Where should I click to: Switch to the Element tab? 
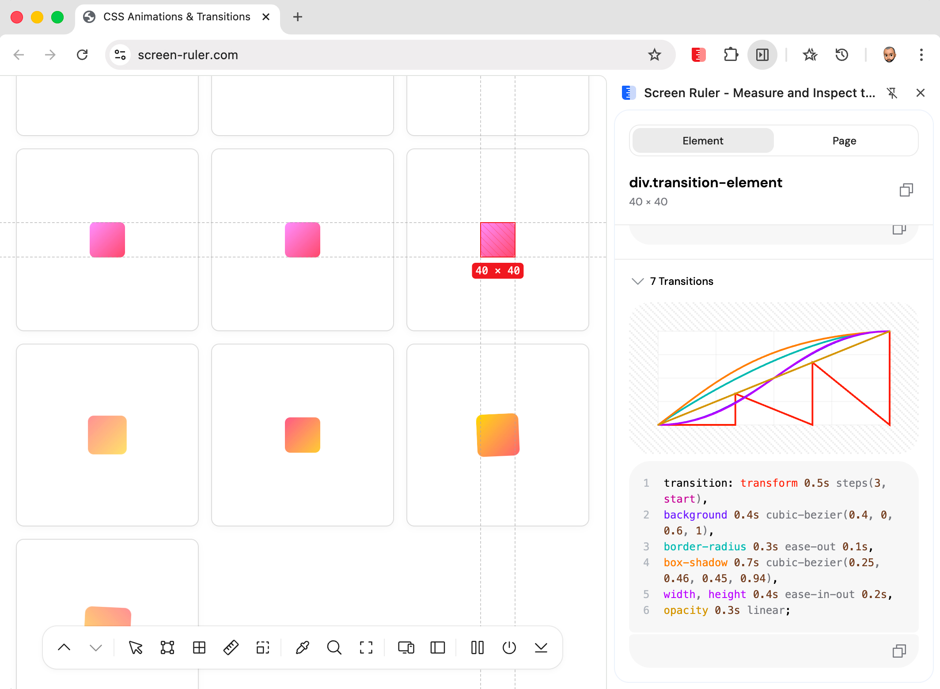(x=703, y=141)
